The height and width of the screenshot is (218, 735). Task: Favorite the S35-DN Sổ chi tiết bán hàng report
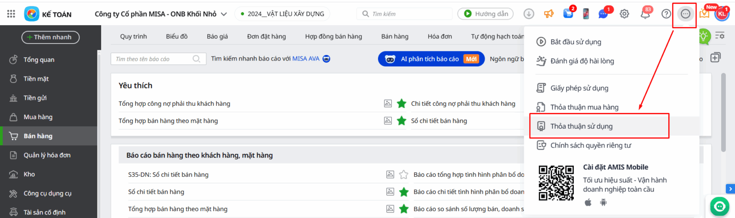point(404,174)
